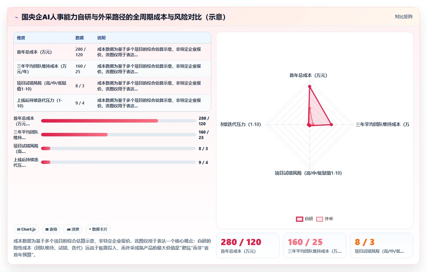Screen dimensions: 427x272
Task: Select the 项目试错风险 table cell
Action: point(43,86)
